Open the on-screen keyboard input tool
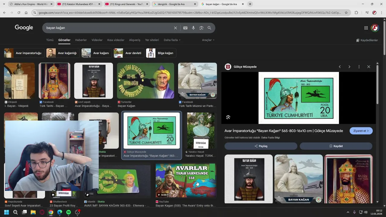Image resolution: width=386 pixels, height=217 pixels. 185,28
